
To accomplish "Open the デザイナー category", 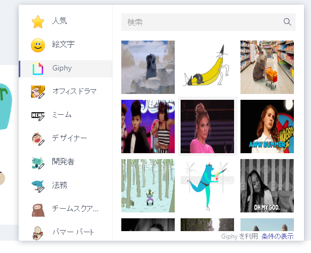I will point(69,138).
